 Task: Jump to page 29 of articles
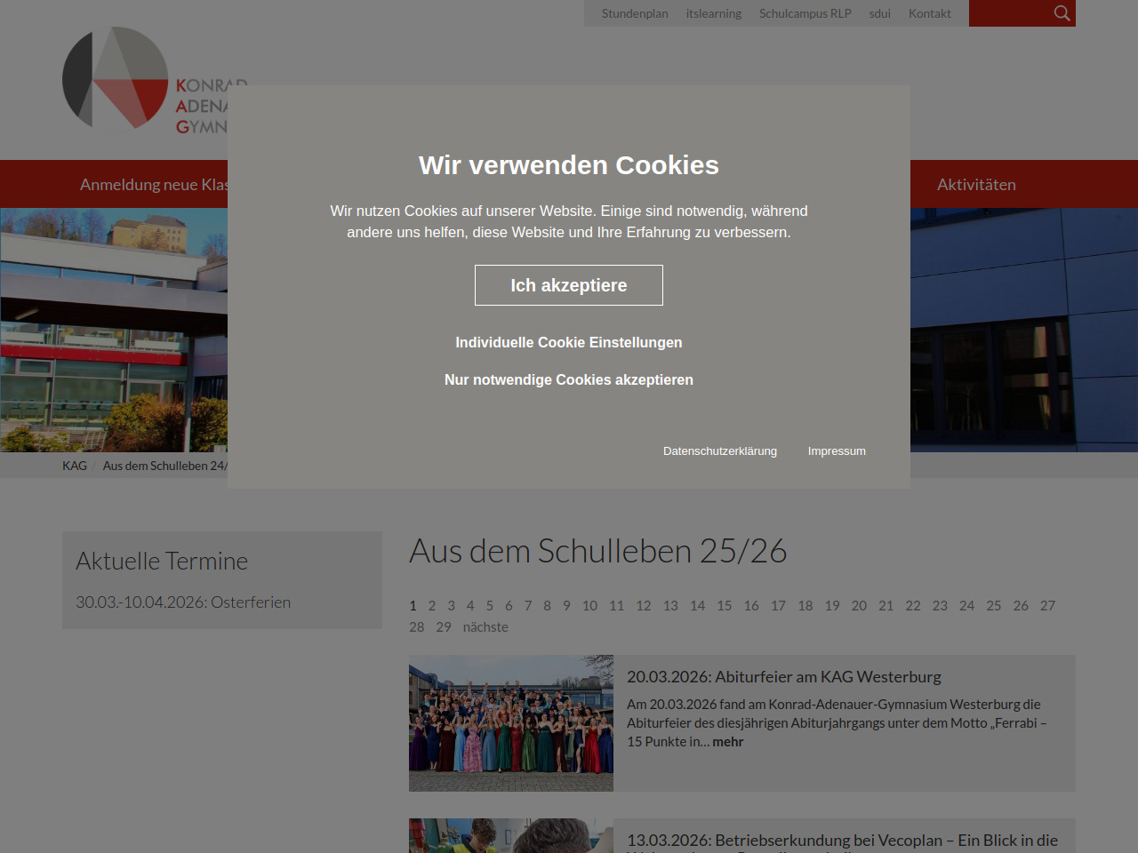tap(444, 627)
